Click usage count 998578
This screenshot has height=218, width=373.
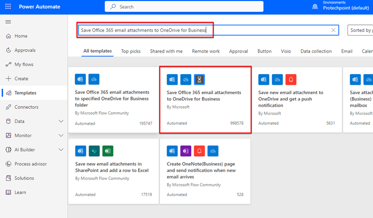click(x=237, y=123)
